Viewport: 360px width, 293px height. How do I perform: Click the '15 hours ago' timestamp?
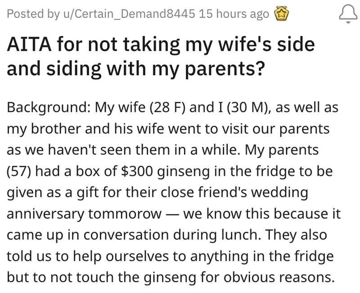[x=234, y=14]
